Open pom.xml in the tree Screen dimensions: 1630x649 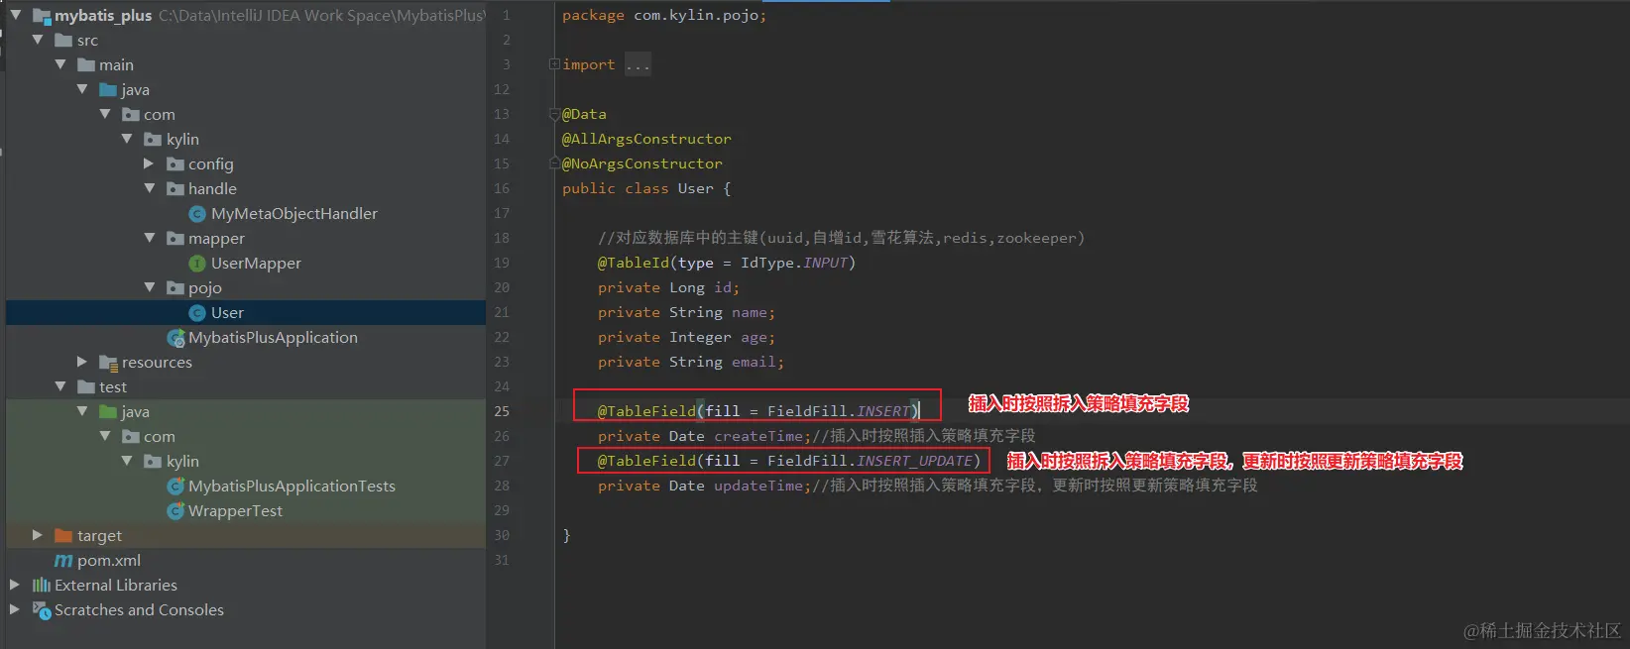109,560
